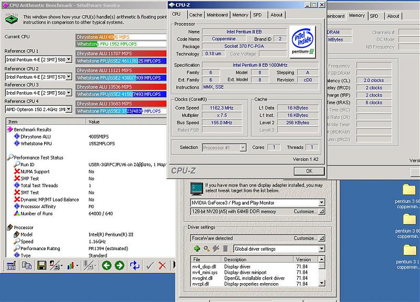Open the Reference CPU 4 AMD Opteron dropdown
Image resolution: width=420 pixels, height=302 pixels.
pos(69,109)
